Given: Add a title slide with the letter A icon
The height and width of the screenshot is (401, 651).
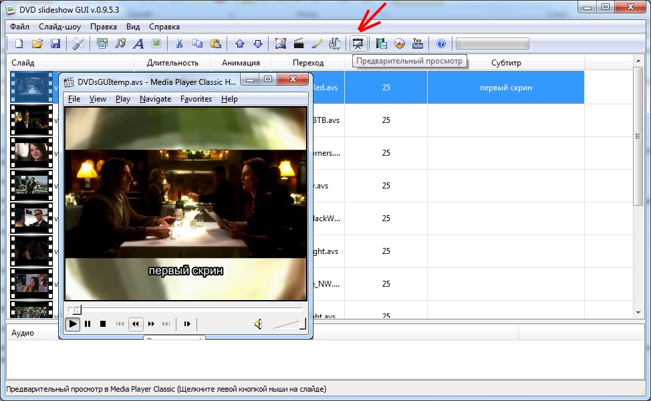Looking at the screenshot, I should (138, 43).
